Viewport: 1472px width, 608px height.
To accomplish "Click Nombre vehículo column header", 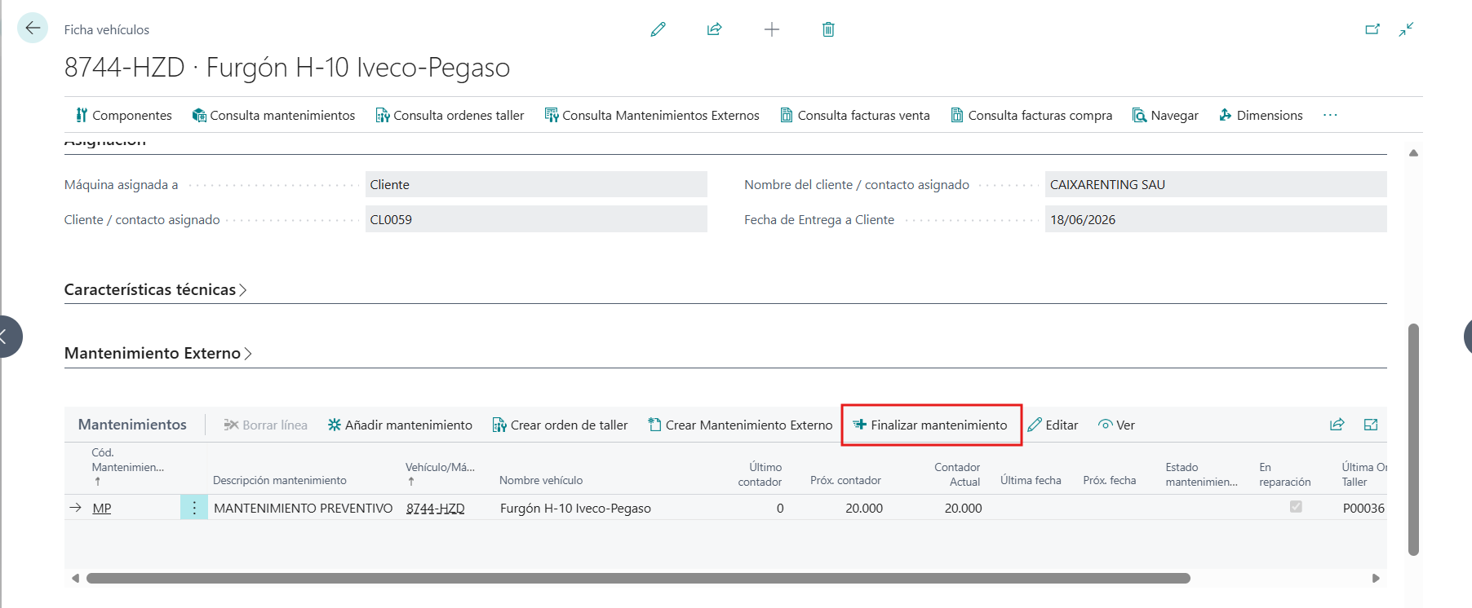I will (x=541, y=480).
